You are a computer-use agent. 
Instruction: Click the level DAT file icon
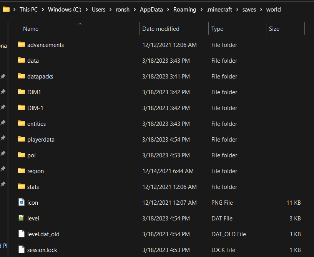pos(21,218)
